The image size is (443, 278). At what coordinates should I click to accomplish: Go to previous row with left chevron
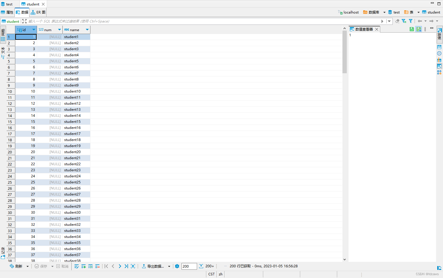tap(113, 266)
